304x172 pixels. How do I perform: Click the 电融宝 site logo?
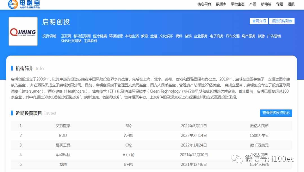(x=24, y=4)
